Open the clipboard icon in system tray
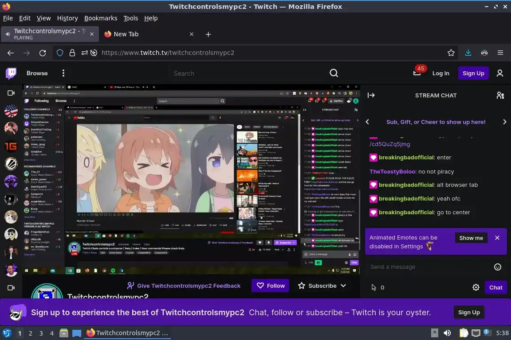Screen dimensions: 511x340 [464, 333]
